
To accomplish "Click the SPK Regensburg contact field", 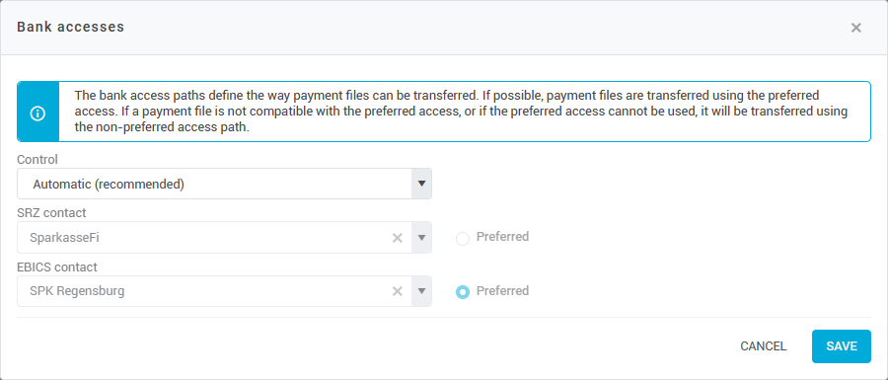I will pos(224,291).
